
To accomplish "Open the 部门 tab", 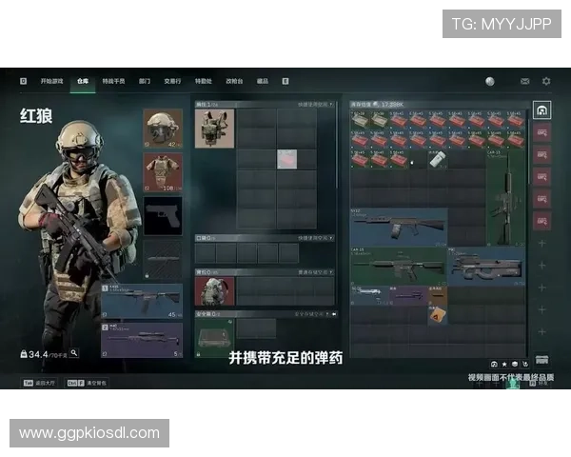I will click(x=145, y=81).
